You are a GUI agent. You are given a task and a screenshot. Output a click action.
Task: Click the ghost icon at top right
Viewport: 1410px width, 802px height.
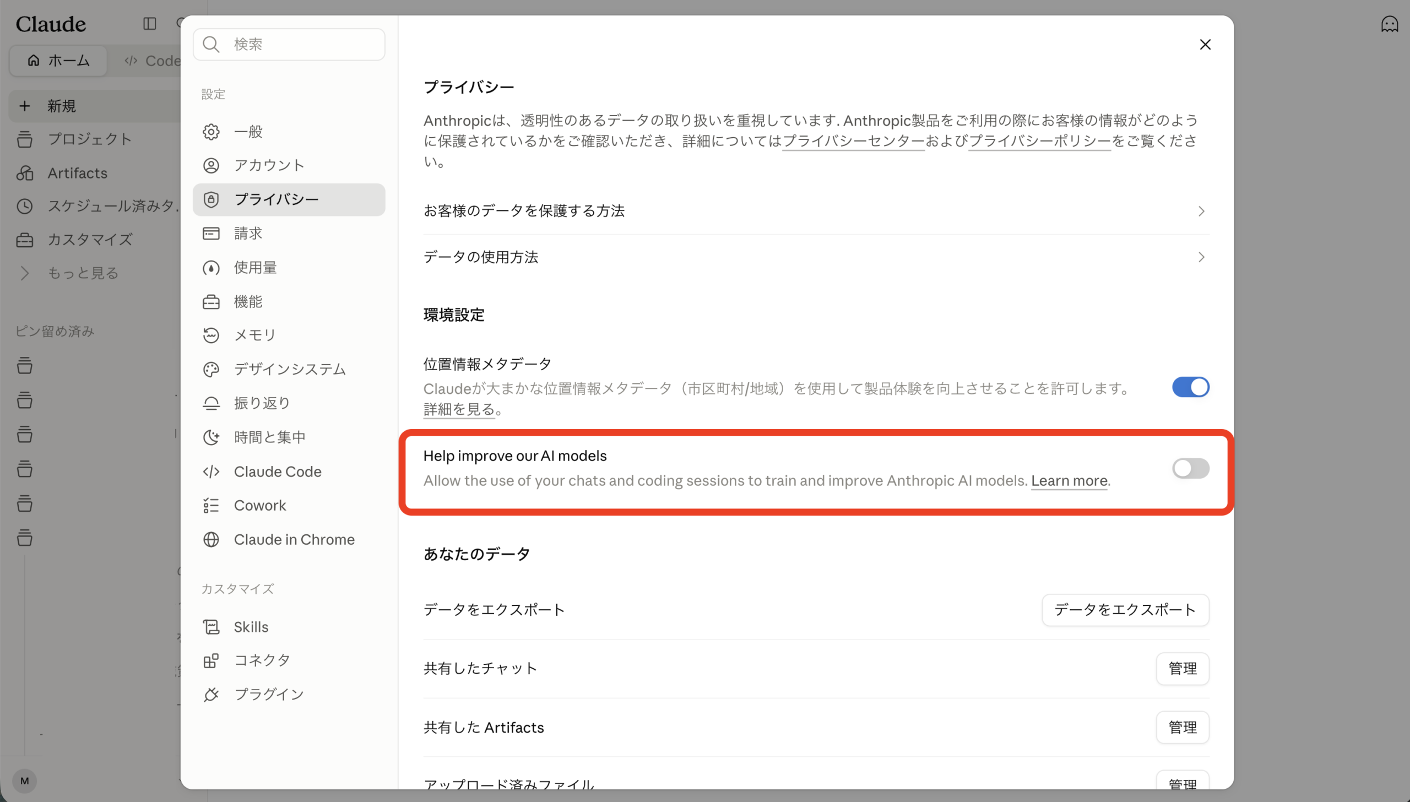(x=1389, y=24)
